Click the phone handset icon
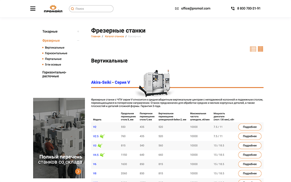The image size is (291, 182). pos(233,8)
